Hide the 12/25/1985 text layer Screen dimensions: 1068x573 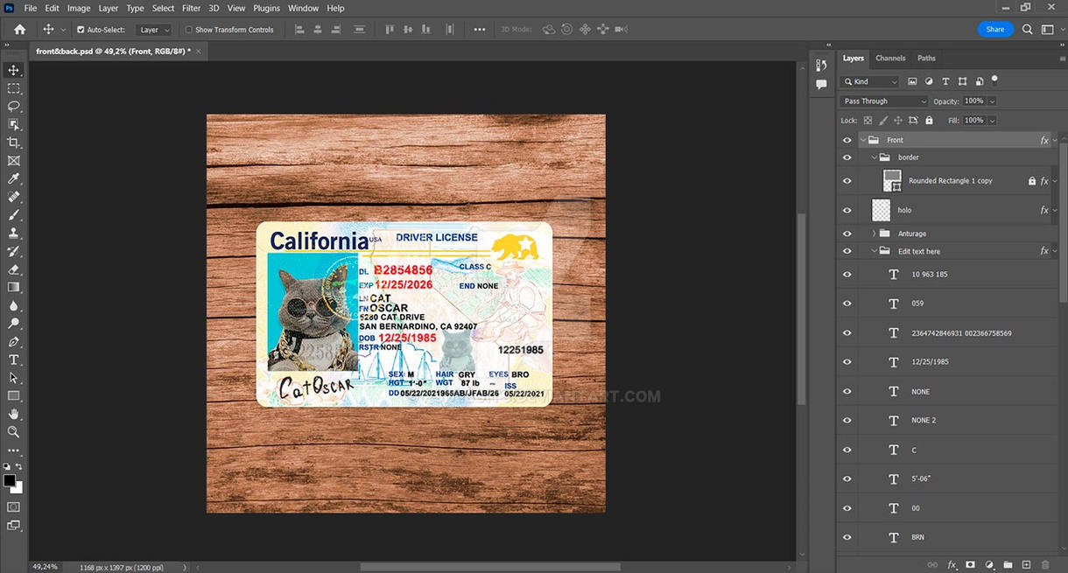point(847,362)
